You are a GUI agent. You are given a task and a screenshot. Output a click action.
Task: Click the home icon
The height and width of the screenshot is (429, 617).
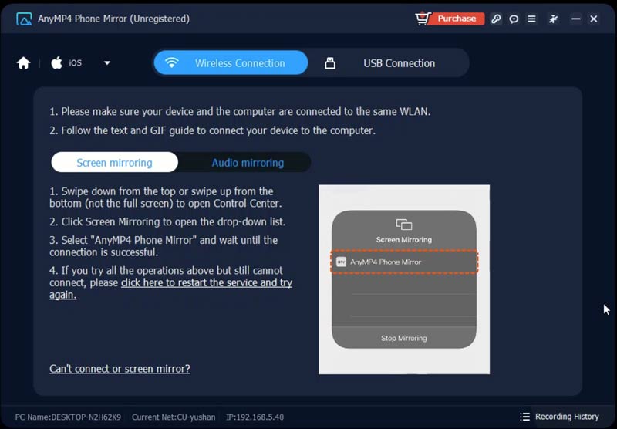pos(24,63)
